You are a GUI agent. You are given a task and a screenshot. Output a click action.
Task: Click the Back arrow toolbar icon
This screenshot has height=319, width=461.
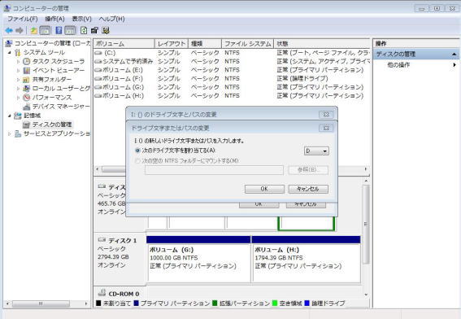[9, 30]
